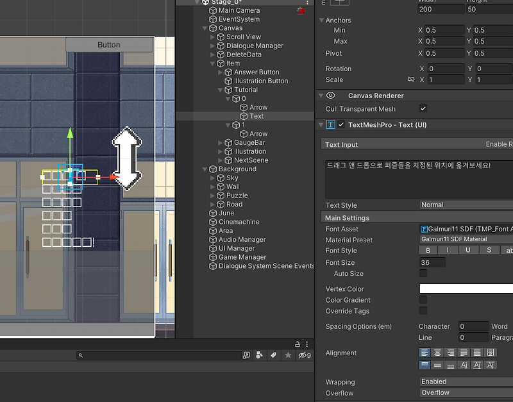
Task: Open the Overflow dropdown
Action: click(x=462, y=393)
